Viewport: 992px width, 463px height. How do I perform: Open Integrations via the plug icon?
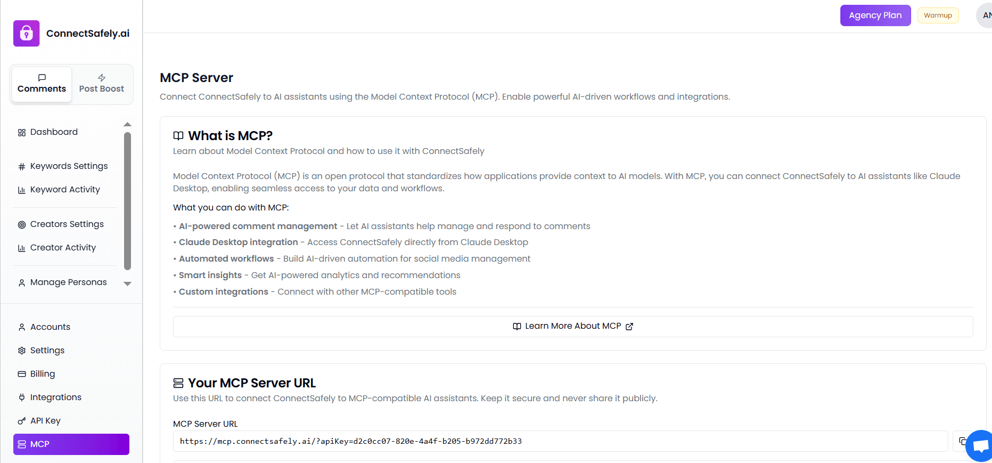pos(21,397)
